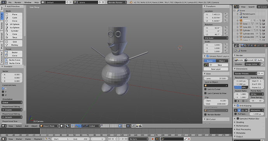Open the Select menu in viewport header

pyautogui.click(x=19, y=126)
